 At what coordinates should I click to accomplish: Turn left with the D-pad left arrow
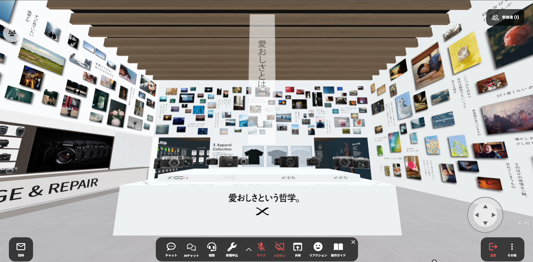(x=477, y=215)
